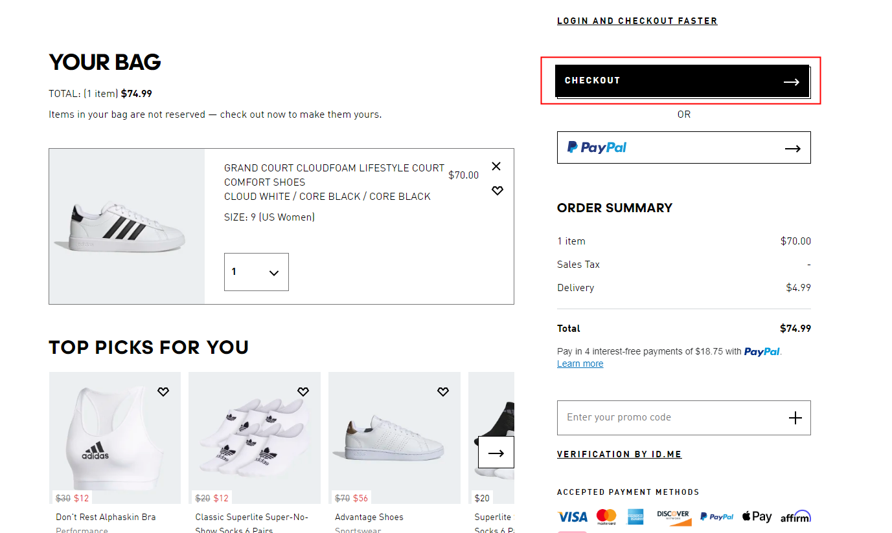Click the Visa payment method icon

coord(572,517)
